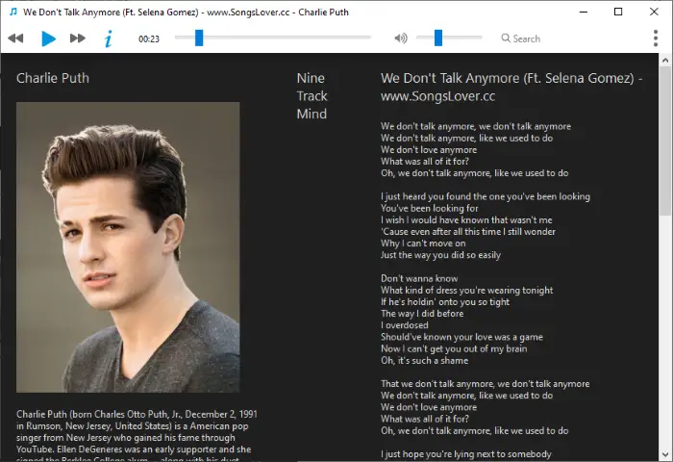Click the window title bar text
Image resolution: width=673 pixels, height=462 pixels.
(x=186, y=13)
